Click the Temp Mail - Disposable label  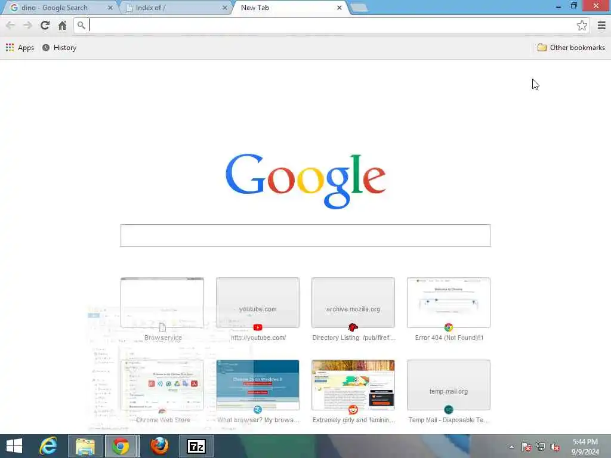point(448,420)
